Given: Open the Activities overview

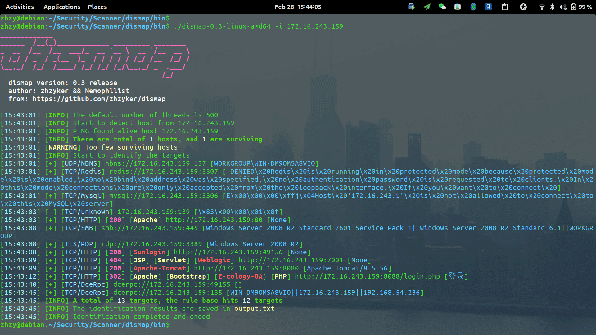Looking at the screenshot, I should coord(20,7).
